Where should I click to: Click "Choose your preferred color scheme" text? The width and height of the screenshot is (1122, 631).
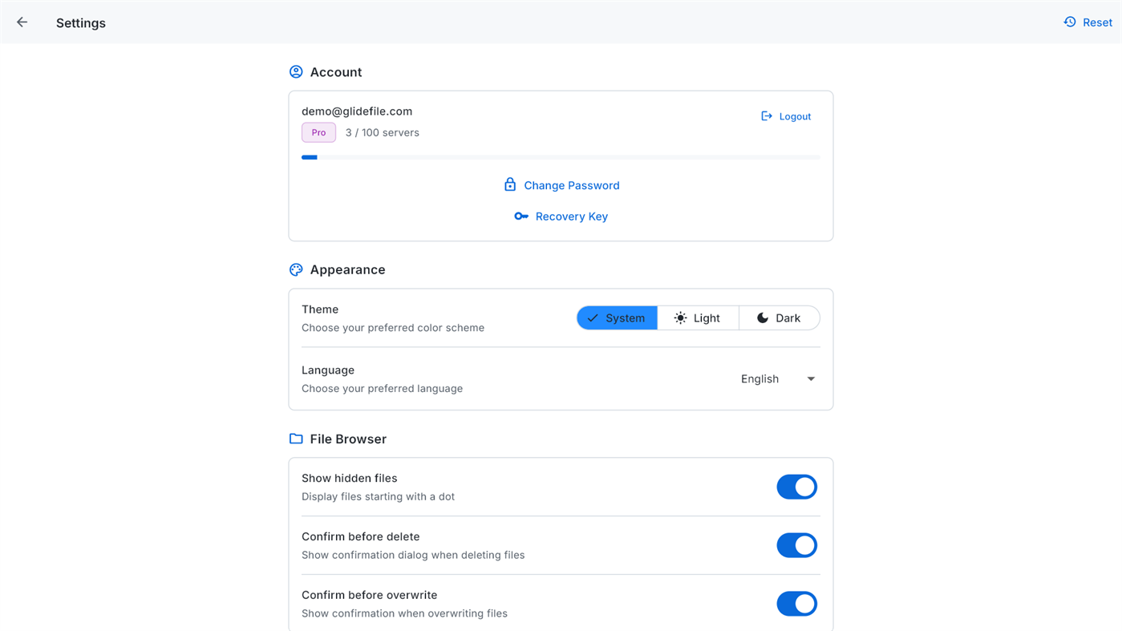coord(393,328)
